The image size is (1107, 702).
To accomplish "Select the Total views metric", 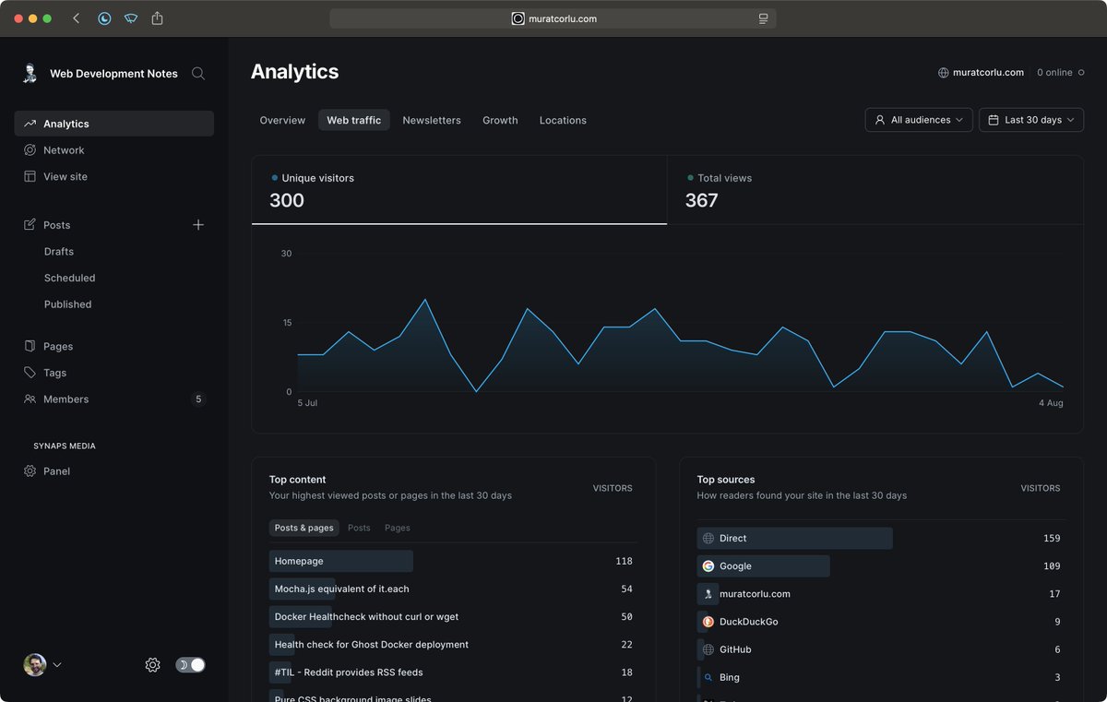I will [875, 190].
